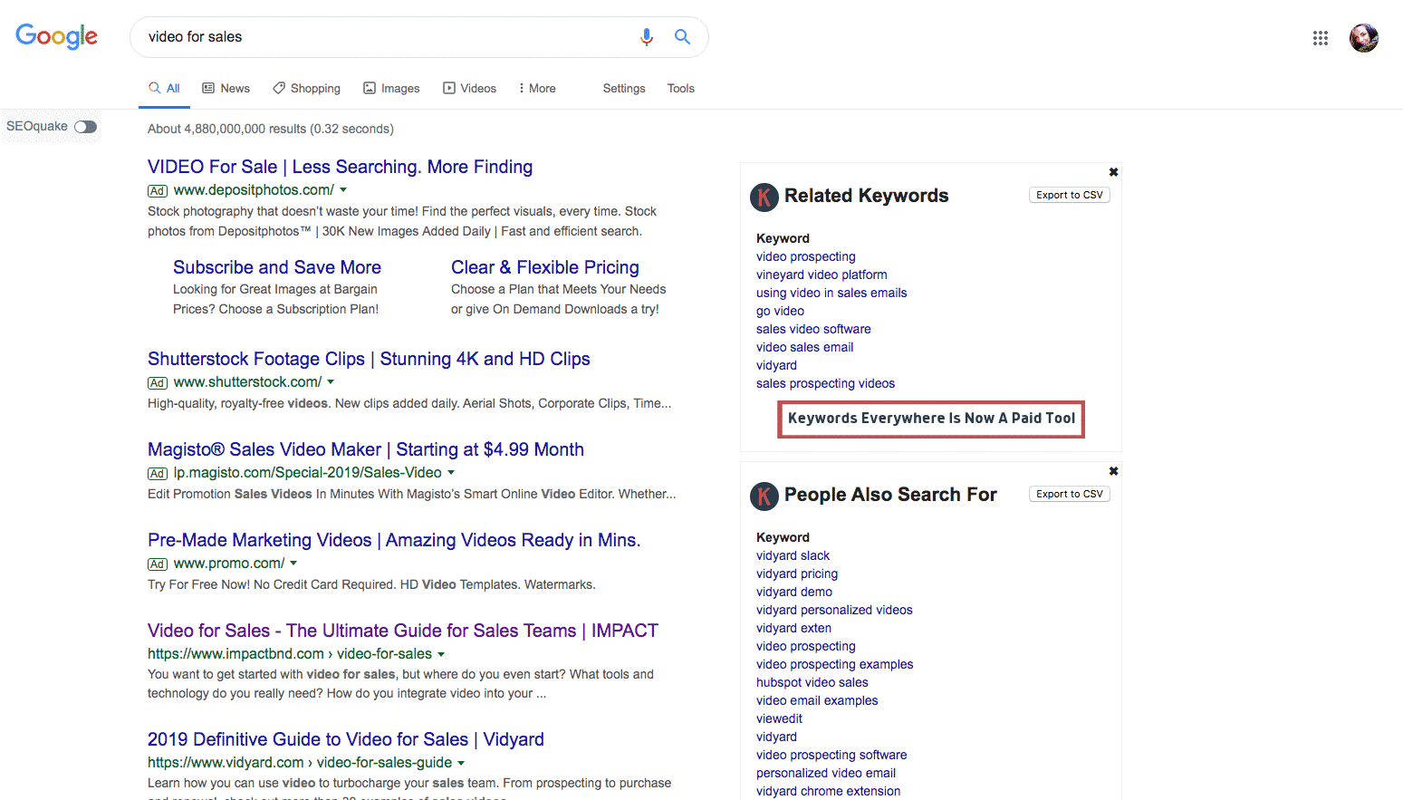This screenshot has width=1403, height=800.
Task: Open Pre-Made Marketing Videos ad link
Action: point(394,540)
